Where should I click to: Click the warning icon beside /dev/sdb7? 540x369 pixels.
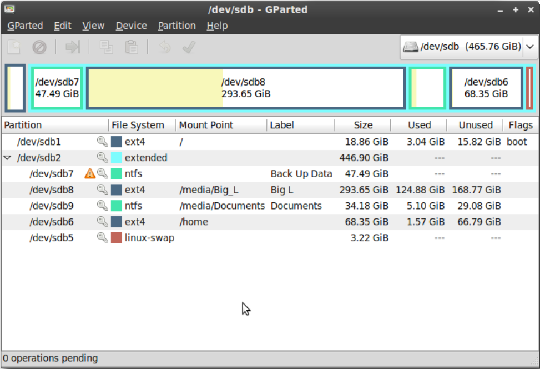coord(90,174)
